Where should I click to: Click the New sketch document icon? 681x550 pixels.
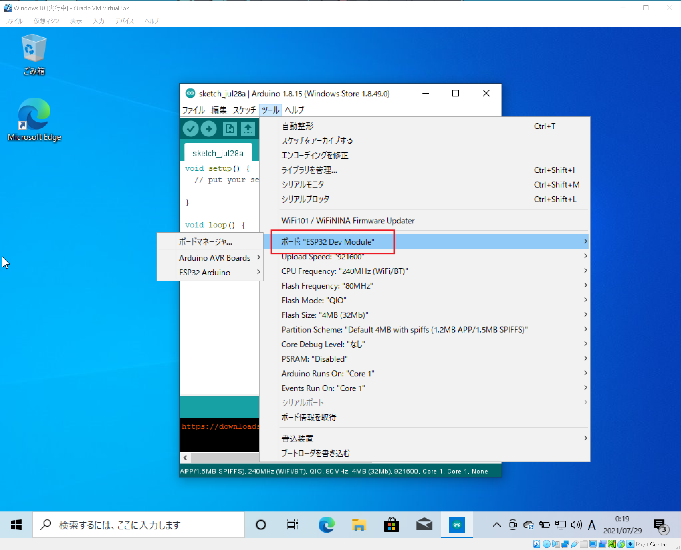pyautogui.click(x=230, y=129)
